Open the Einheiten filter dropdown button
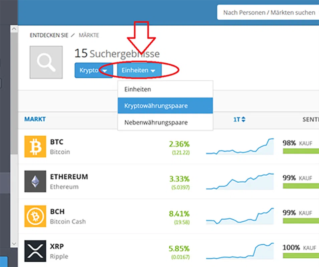319x267 pixels. click(139, 70)
